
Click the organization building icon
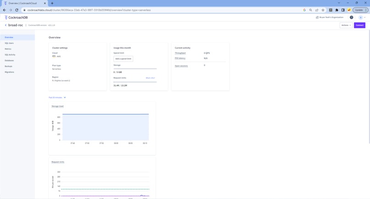[317, 17]
